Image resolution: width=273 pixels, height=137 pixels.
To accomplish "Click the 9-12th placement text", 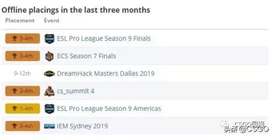I will pos(23,73).
